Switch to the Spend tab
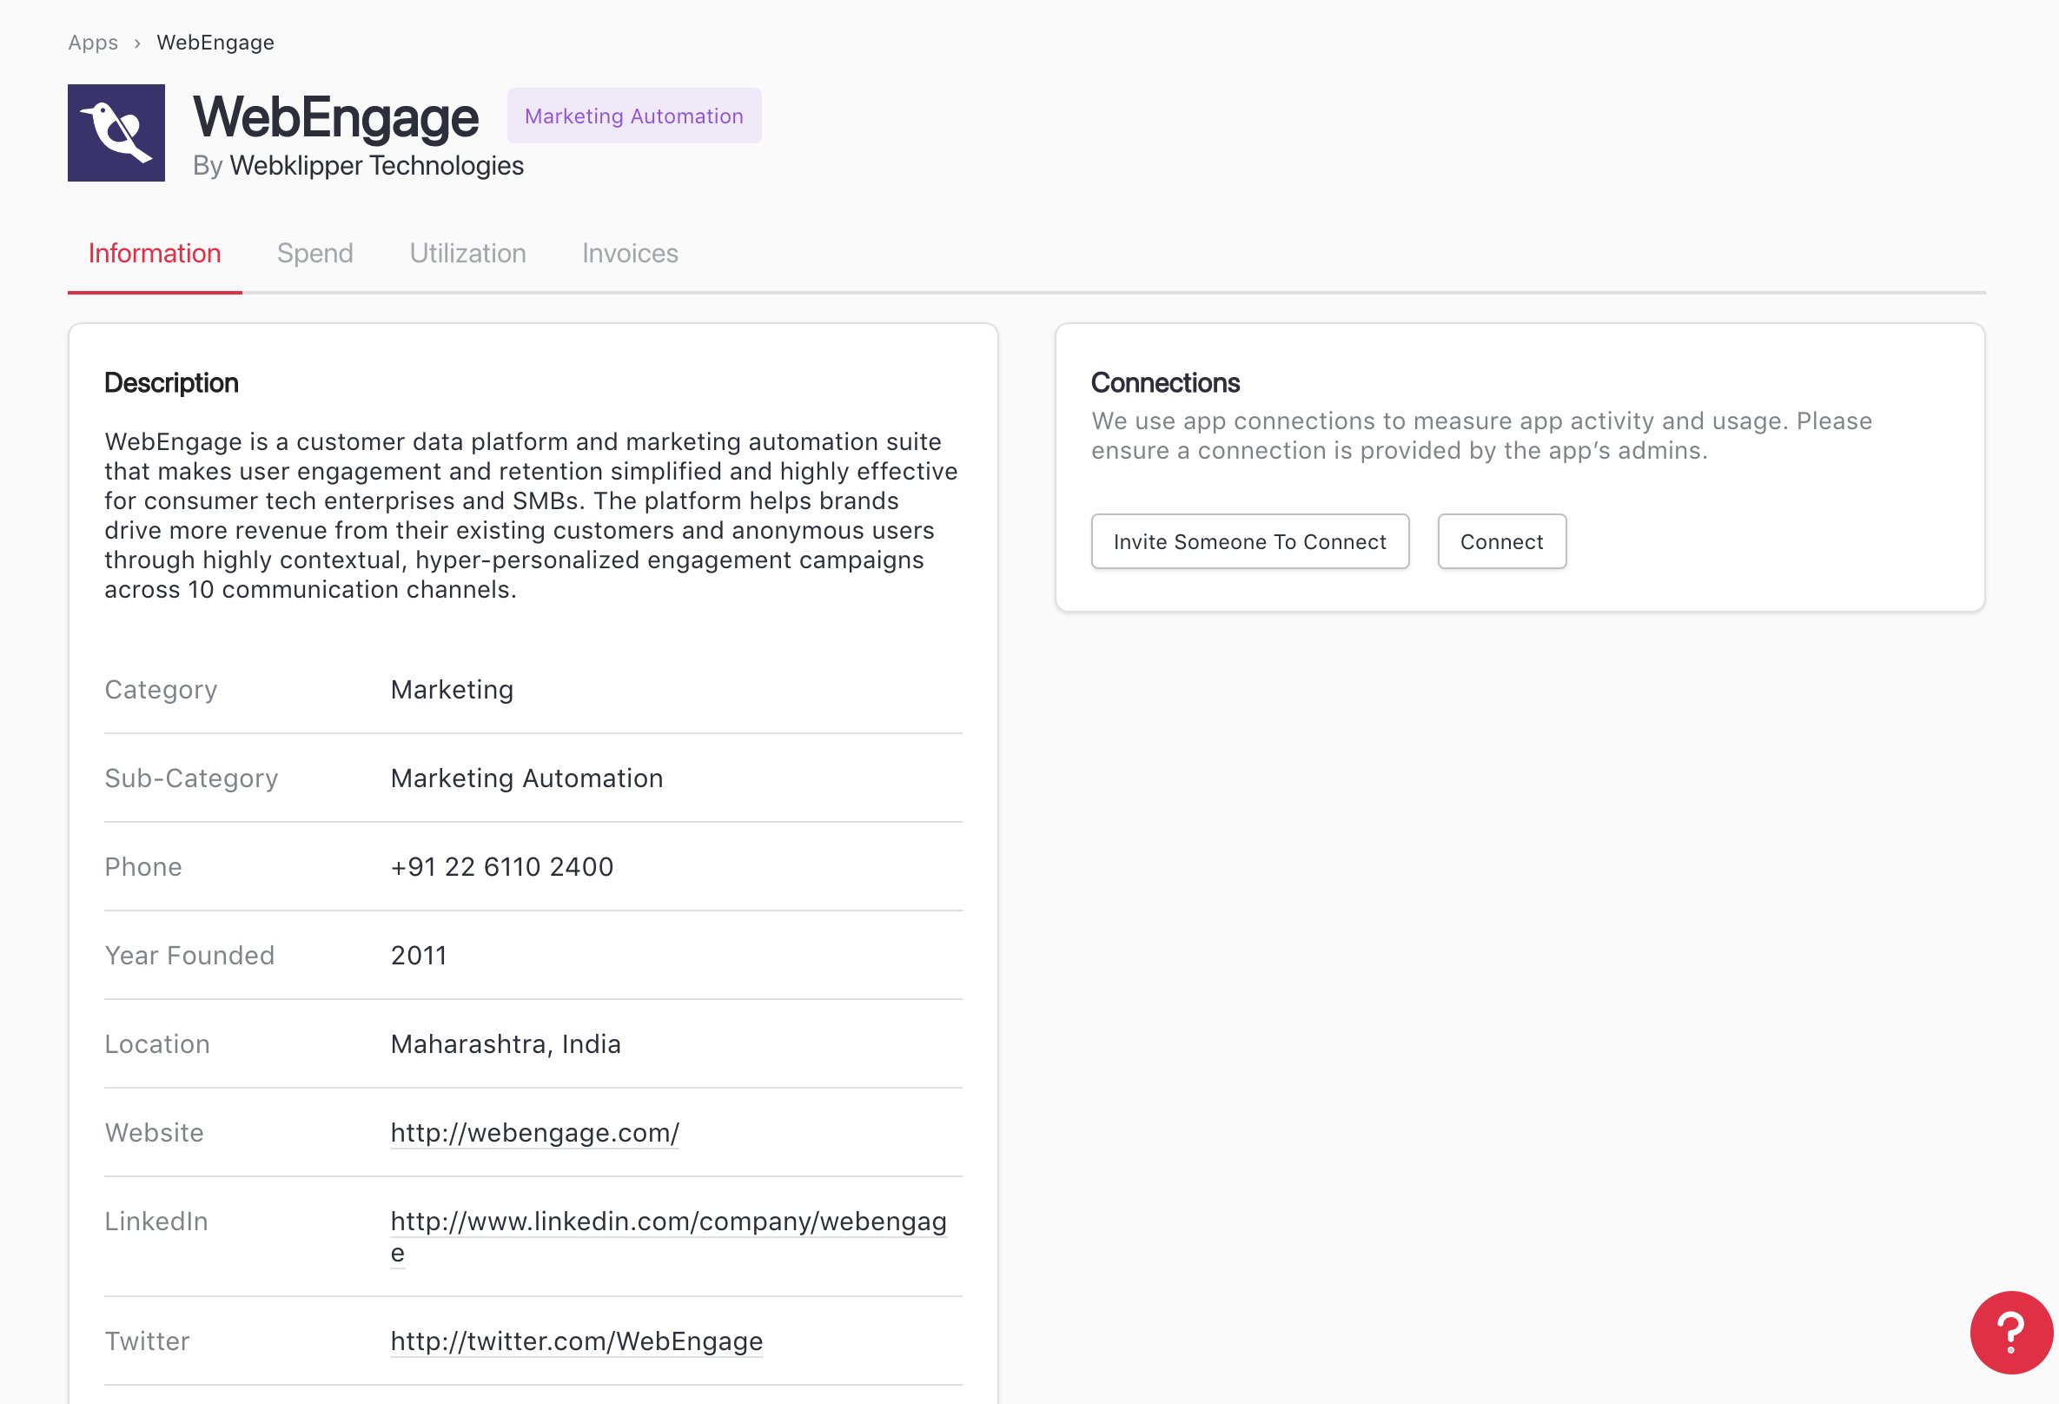The height and width of the screenshot is (1404, 2059). coord(314,254)
